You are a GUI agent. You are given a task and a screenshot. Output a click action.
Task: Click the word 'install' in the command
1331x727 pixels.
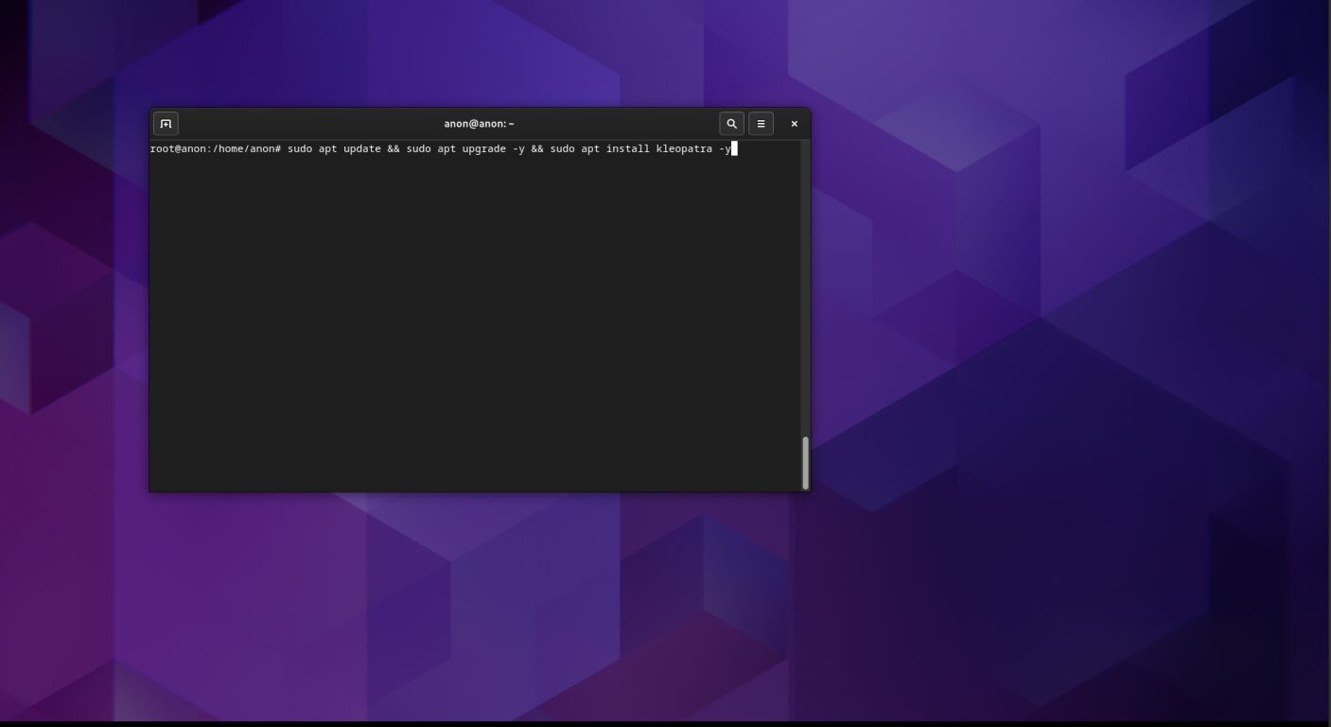pyautogui.click(x=627, y=149)
